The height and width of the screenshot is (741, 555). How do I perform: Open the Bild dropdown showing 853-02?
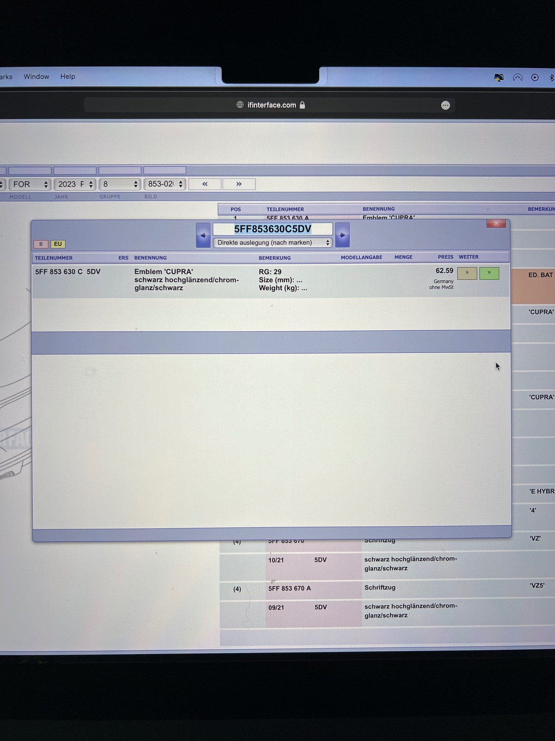click(x=165, y=184)
